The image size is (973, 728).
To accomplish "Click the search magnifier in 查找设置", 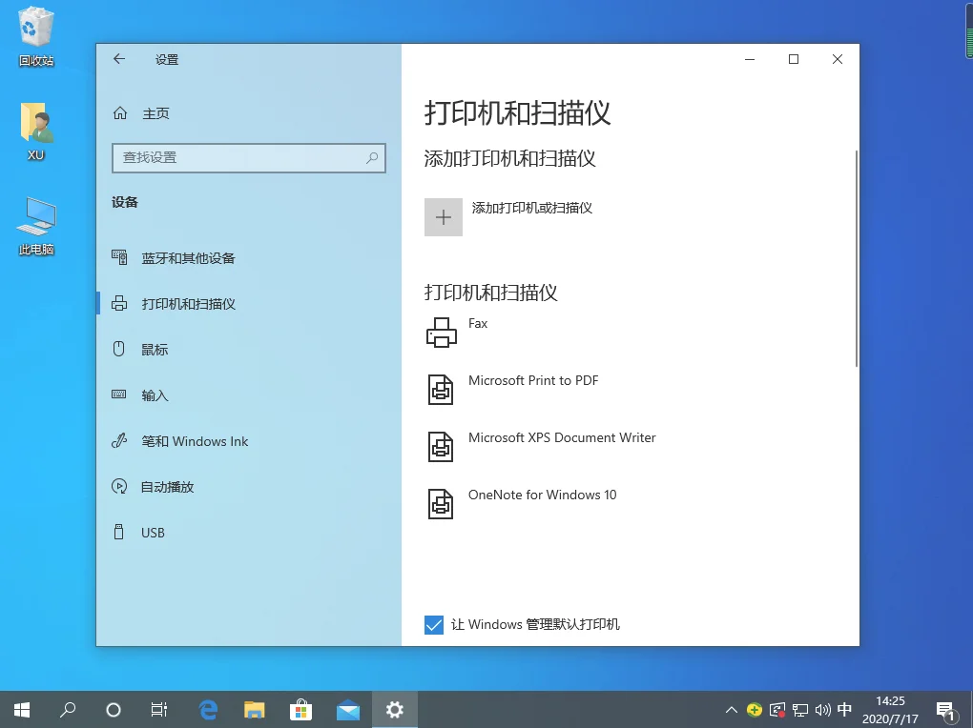I will (x=372, y=158).
